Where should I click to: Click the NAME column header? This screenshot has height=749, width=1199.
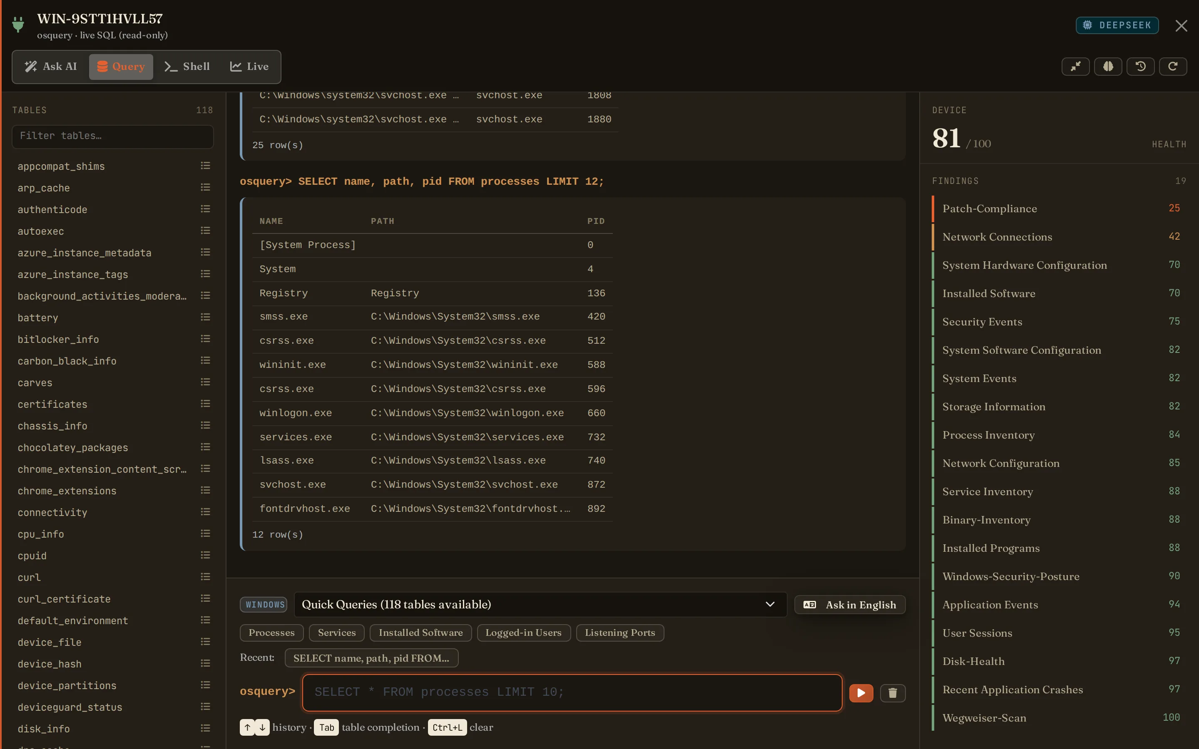click(x=271, y=221)
